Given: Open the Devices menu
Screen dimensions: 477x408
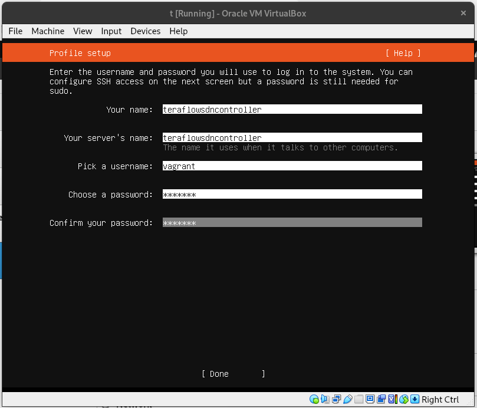Looking at the screenshot, I should pyautogui.click(x=145, y=31).
